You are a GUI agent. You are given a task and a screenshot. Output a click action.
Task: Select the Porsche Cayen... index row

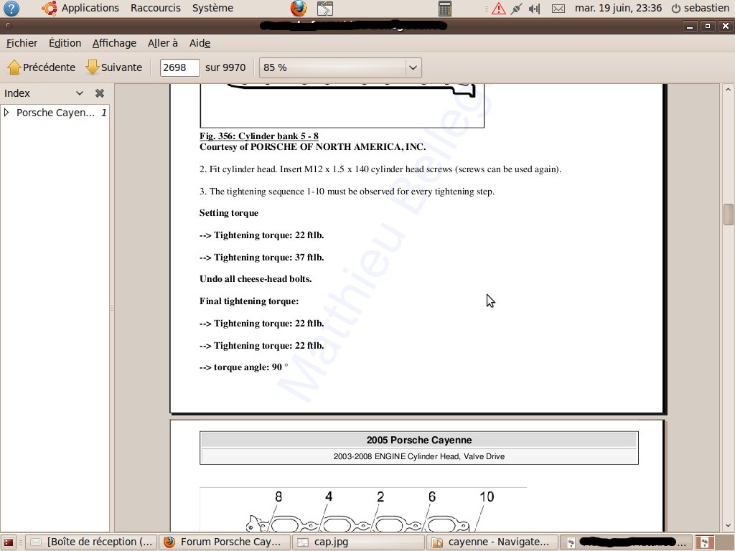point(55,113)
